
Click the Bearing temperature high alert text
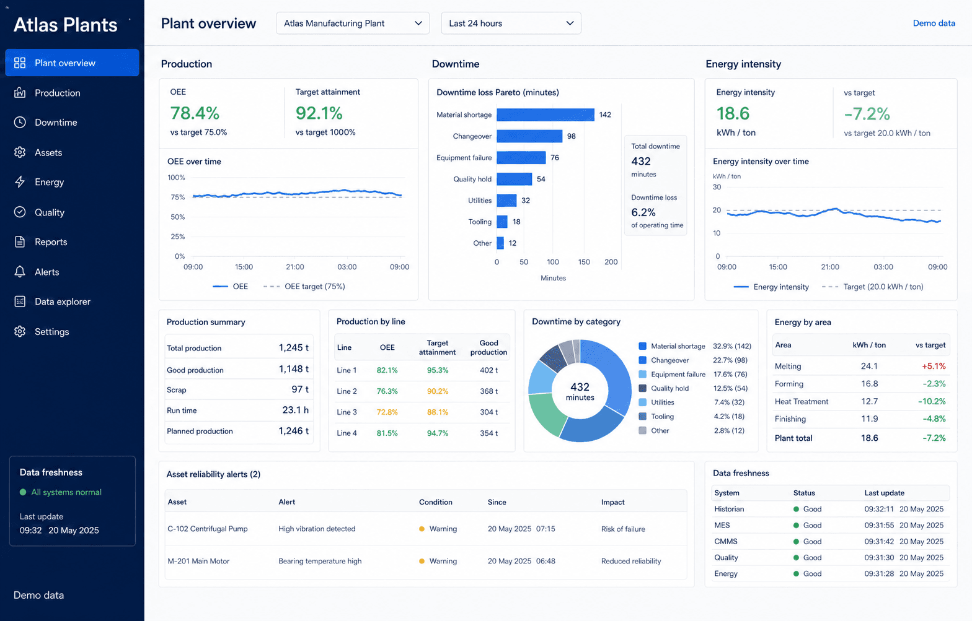320,561
